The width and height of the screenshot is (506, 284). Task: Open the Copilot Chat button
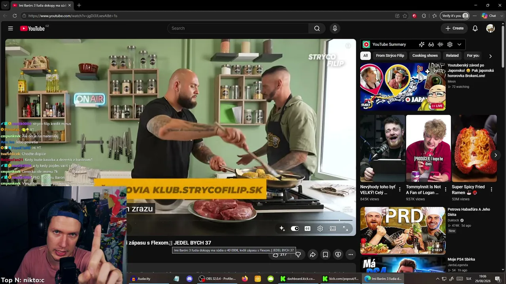coord(489,16)
